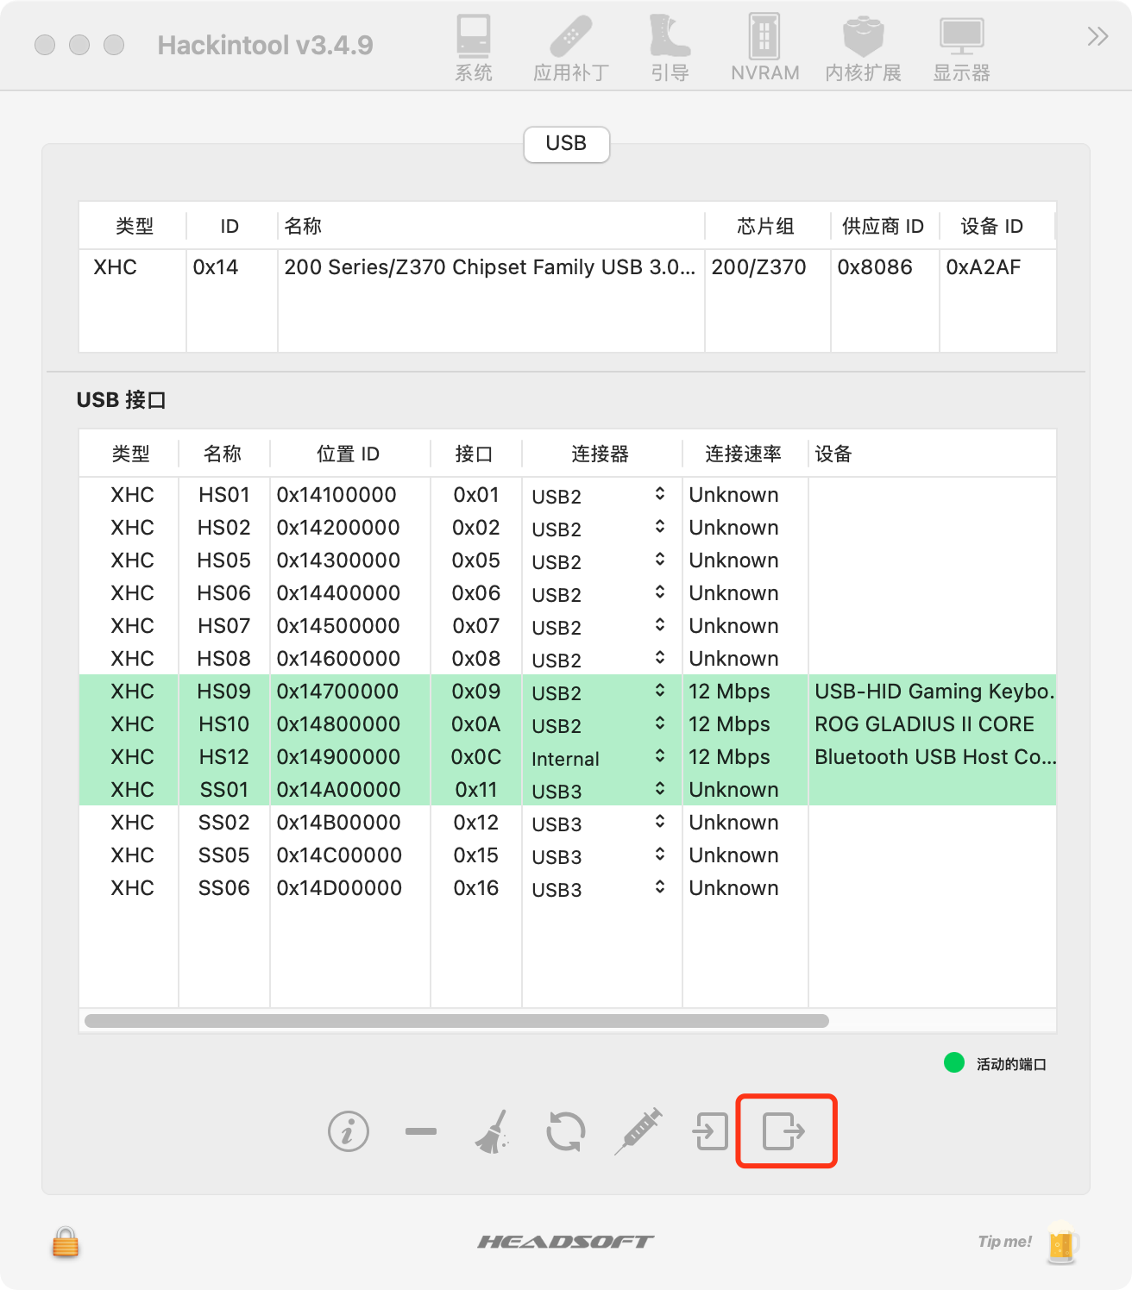1132x1290 pixels.
Task: Open the 引导 boot toolbar section
Action: point(670,48)
